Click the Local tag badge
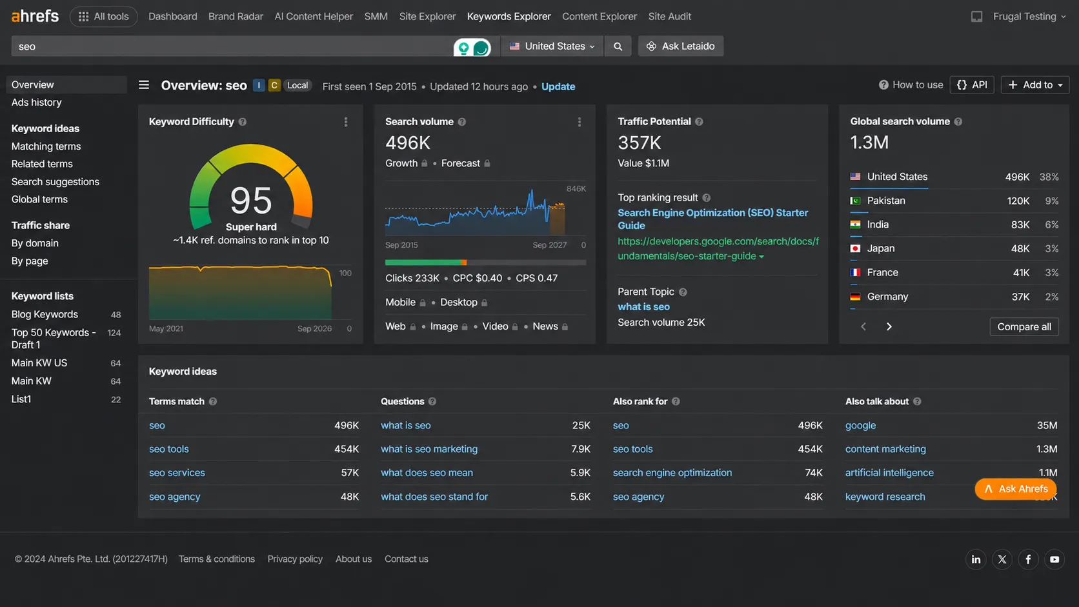 (297, 85)
